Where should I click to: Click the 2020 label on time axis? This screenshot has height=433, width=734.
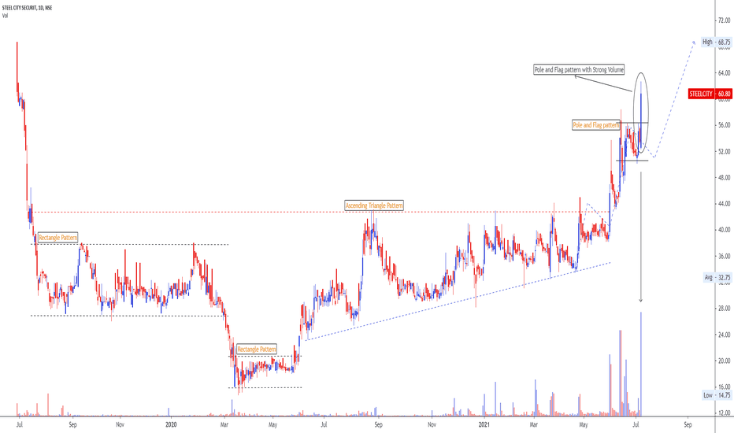point(172,425)
